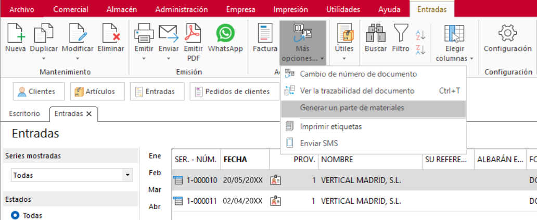Open the Impresión ribbon tab
Screen dimensions: 537x220
click(x=291, y=9)
